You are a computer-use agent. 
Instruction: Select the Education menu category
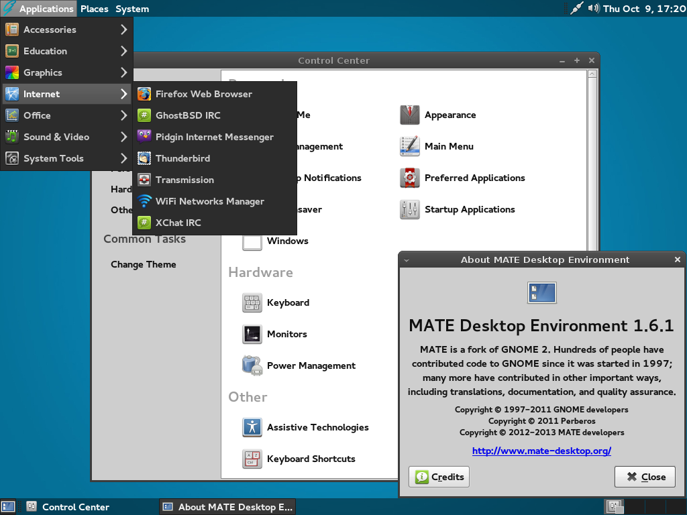(66, 51)
